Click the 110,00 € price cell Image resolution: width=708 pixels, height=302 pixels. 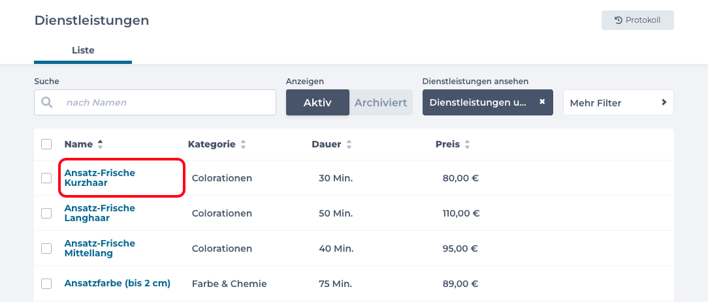click(x=461, y=213)
